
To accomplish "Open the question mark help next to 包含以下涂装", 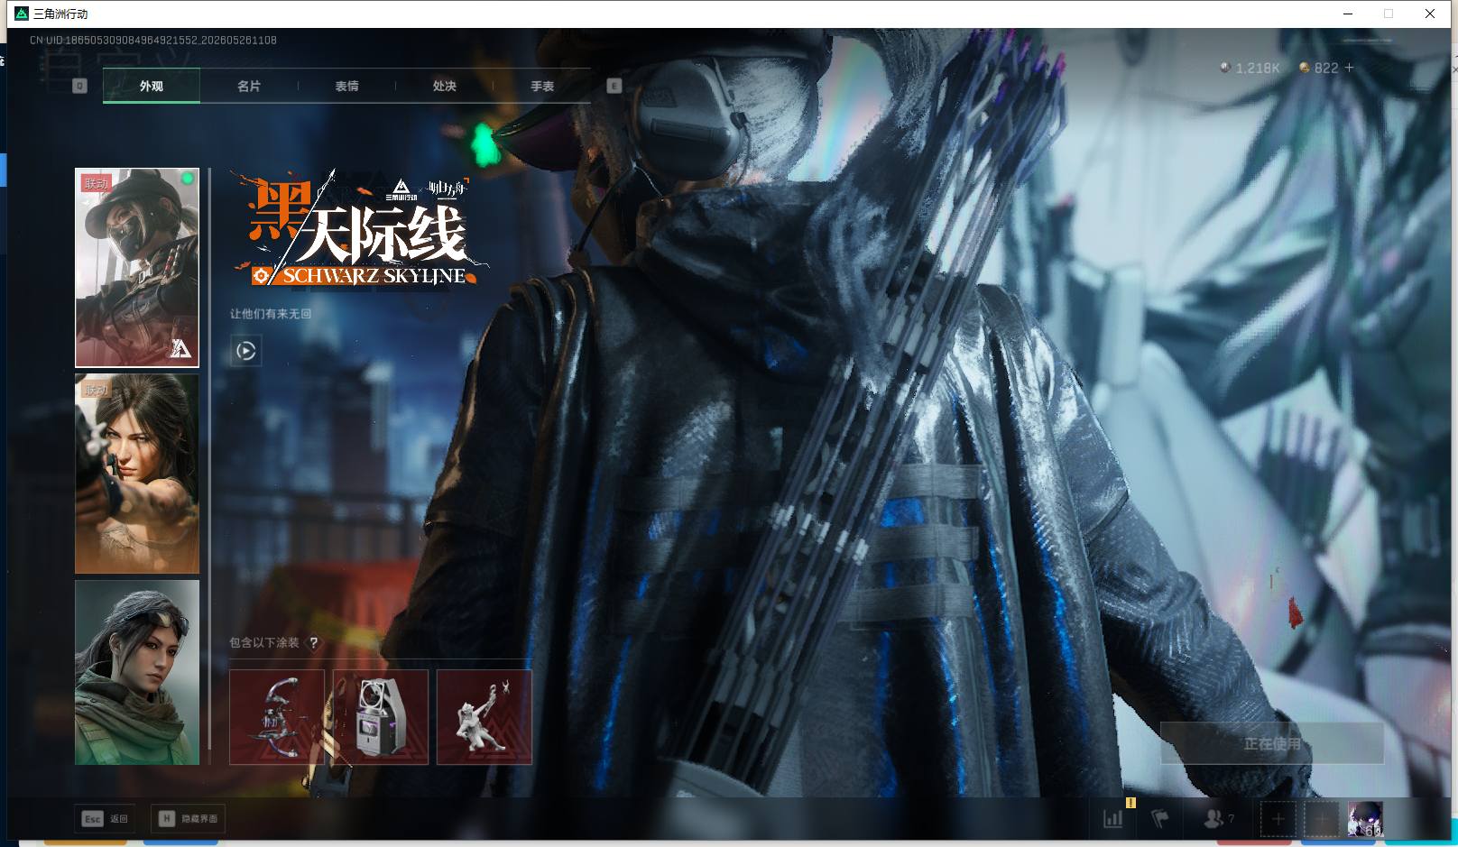I will click(x=314, y=643).
